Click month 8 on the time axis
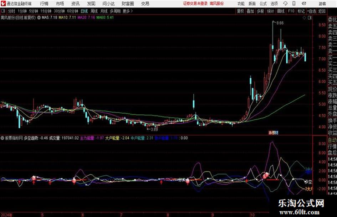This screenshot has width=337, height=217. tap(168, 215)
